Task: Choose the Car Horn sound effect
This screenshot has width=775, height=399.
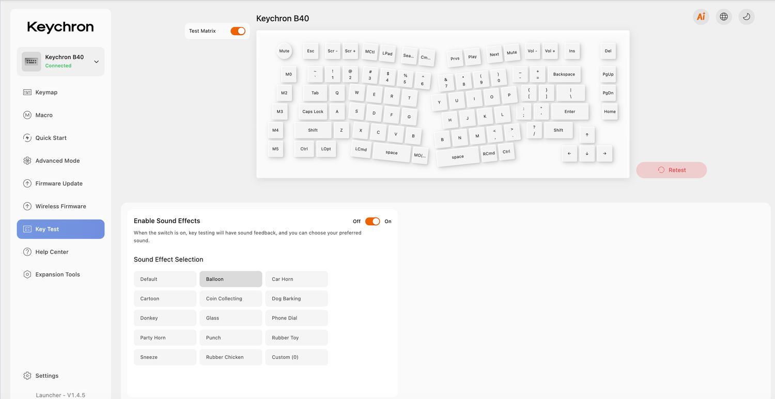Action: [297, 279]
